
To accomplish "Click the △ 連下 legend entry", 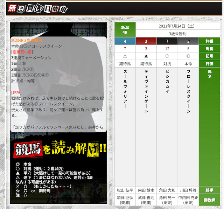I will (x=54, y=180).
